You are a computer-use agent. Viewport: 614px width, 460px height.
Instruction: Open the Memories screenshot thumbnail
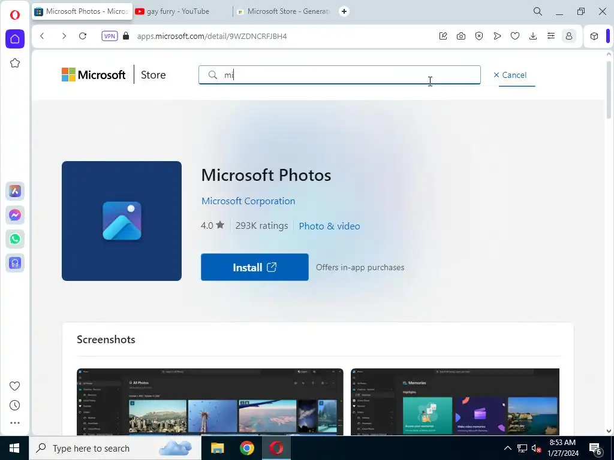(455, 402)
